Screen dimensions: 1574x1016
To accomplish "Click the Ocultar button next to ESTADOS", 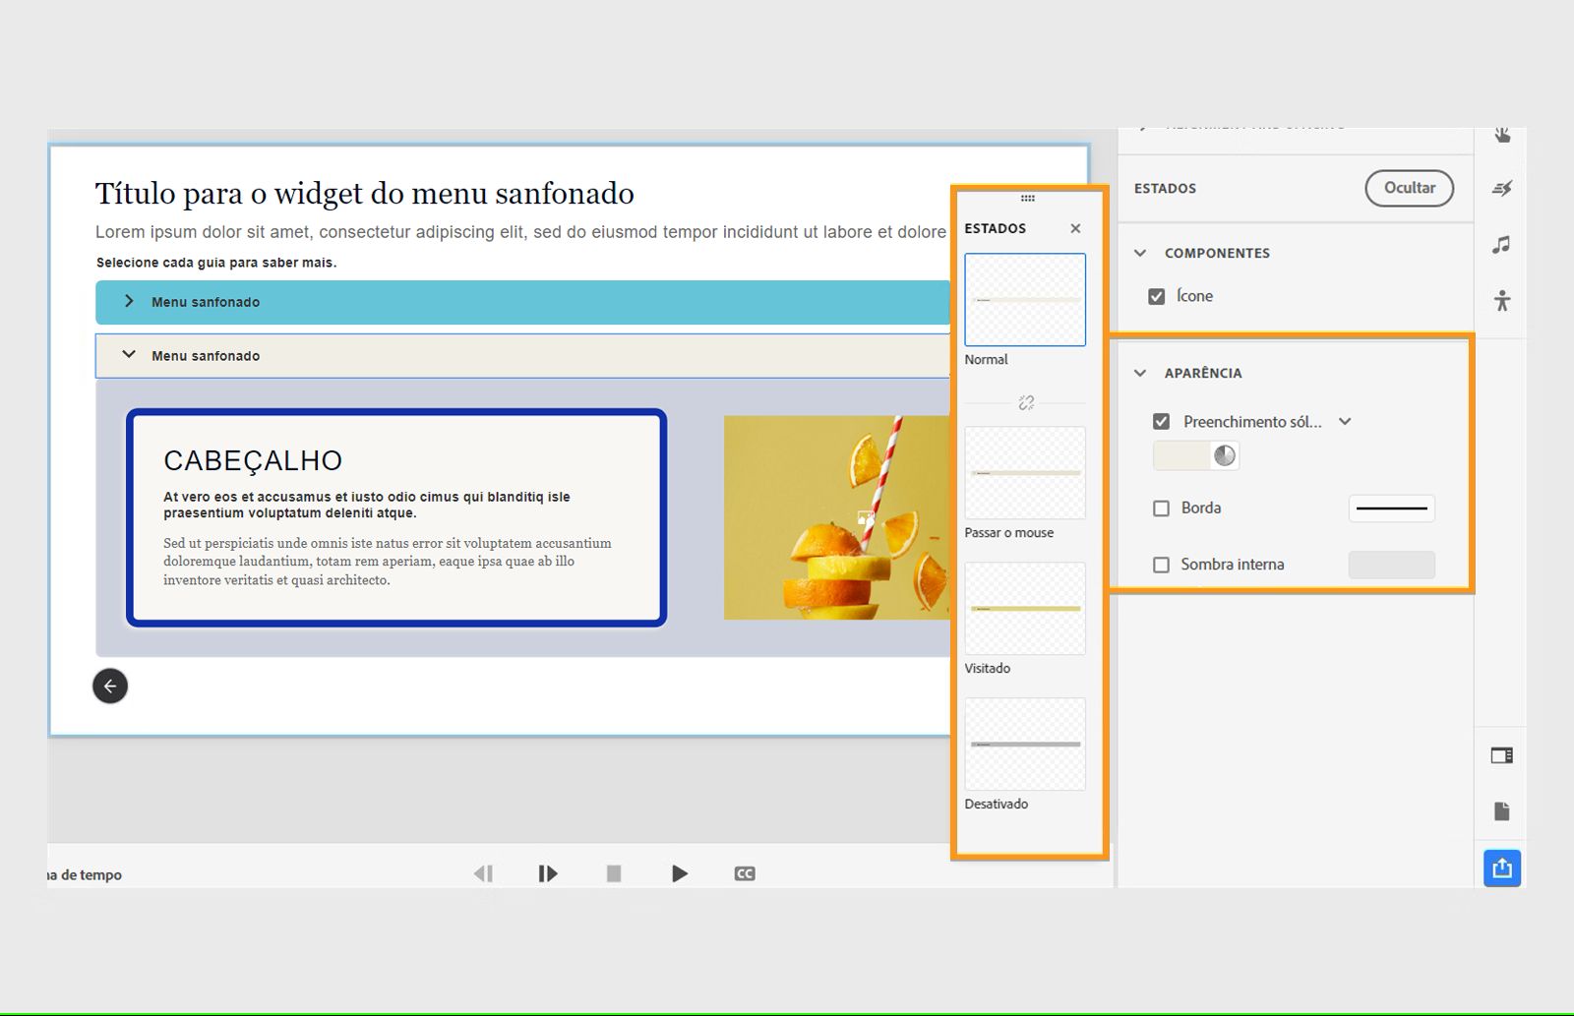I will [x=1409, y=188].
